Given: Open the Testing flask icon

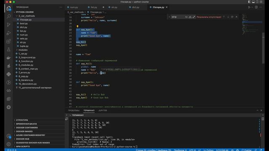Looking at the screenshot, I should (8, 49).
